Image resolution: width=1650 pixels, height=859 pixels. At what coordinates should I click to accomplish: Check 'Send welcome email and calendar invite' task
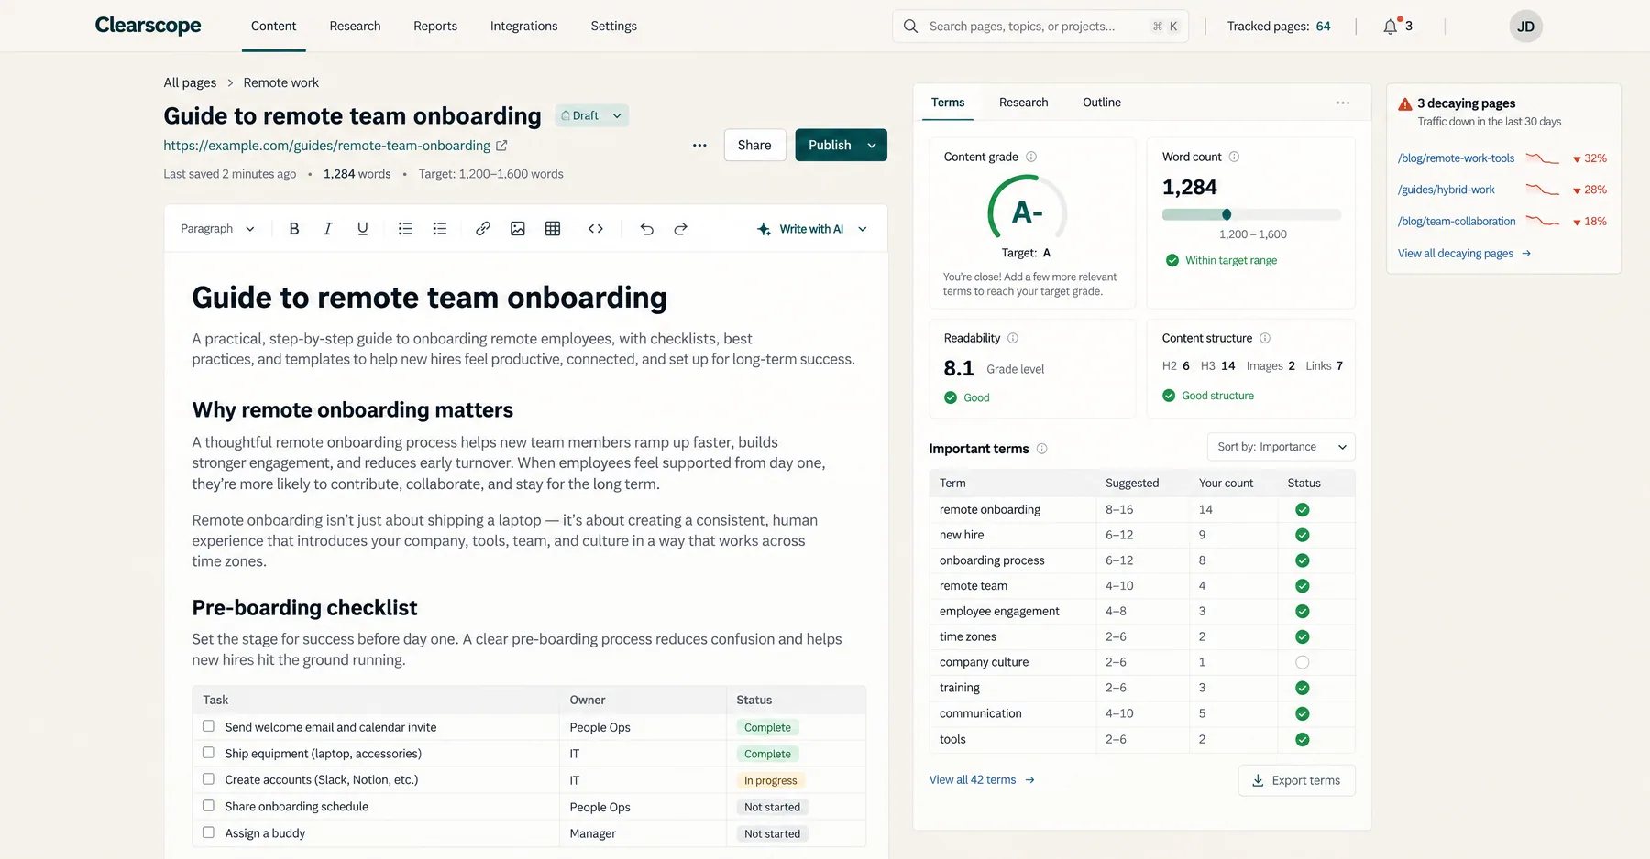[208, 726]
